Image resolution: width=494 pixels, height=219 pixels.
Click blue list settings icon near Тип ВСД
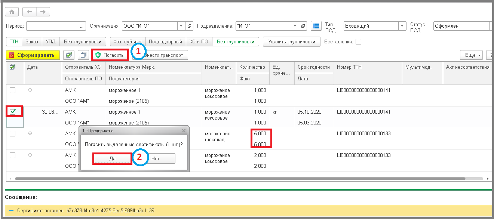(316, 26)
